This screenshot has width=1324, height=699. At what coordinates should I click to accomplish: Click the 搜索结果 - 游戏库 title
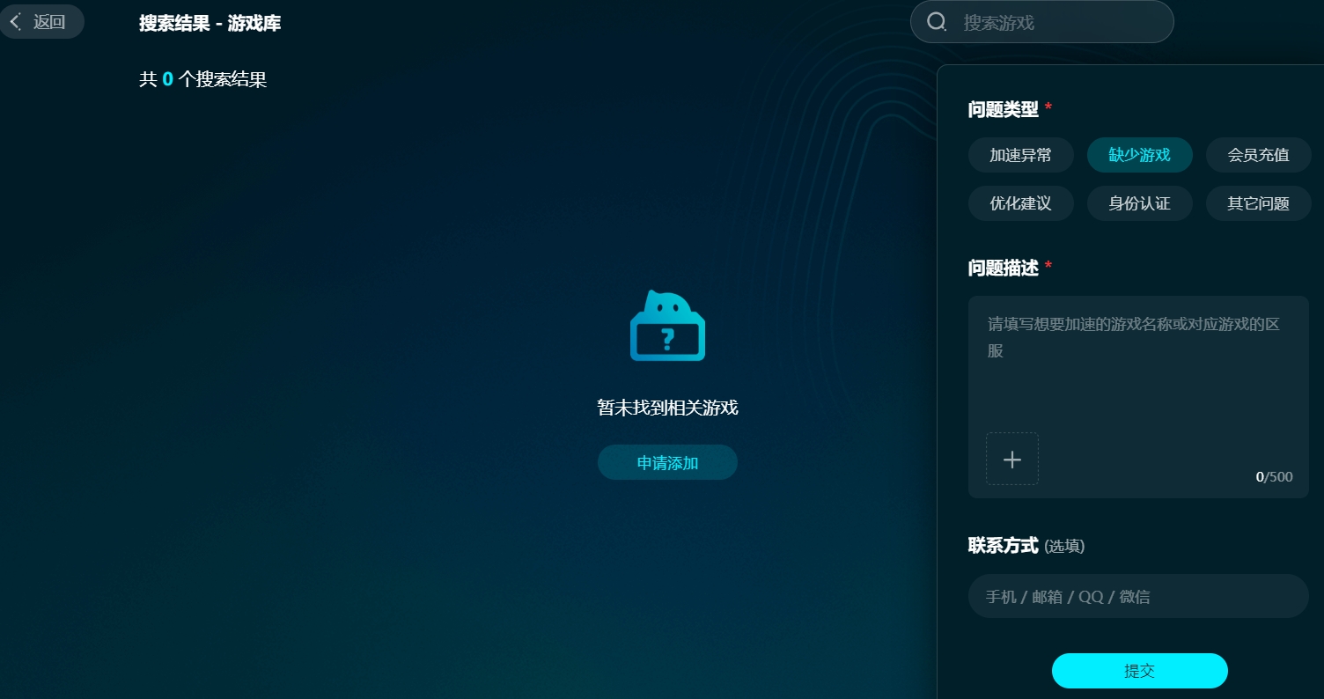point(210,24)
